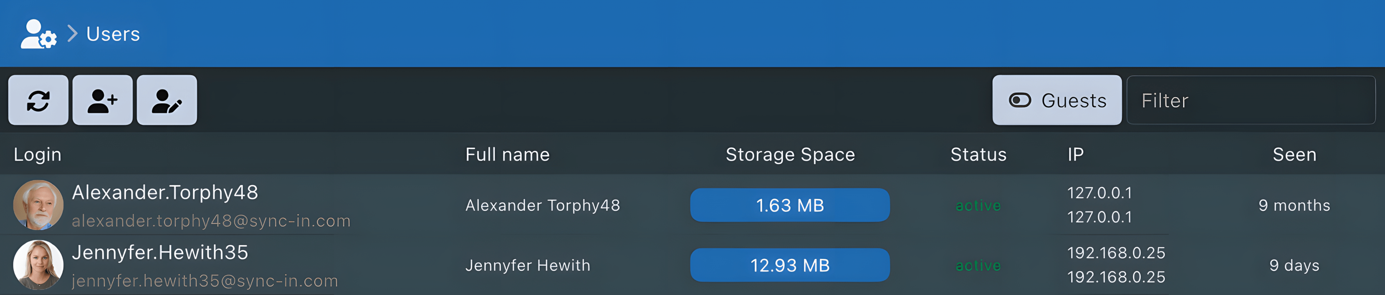Open the Users breadcrumb
1385x295 pixels.
[x=113, y=34]
